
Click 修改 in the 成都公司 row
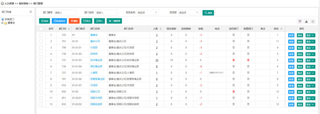coord(300,92)
